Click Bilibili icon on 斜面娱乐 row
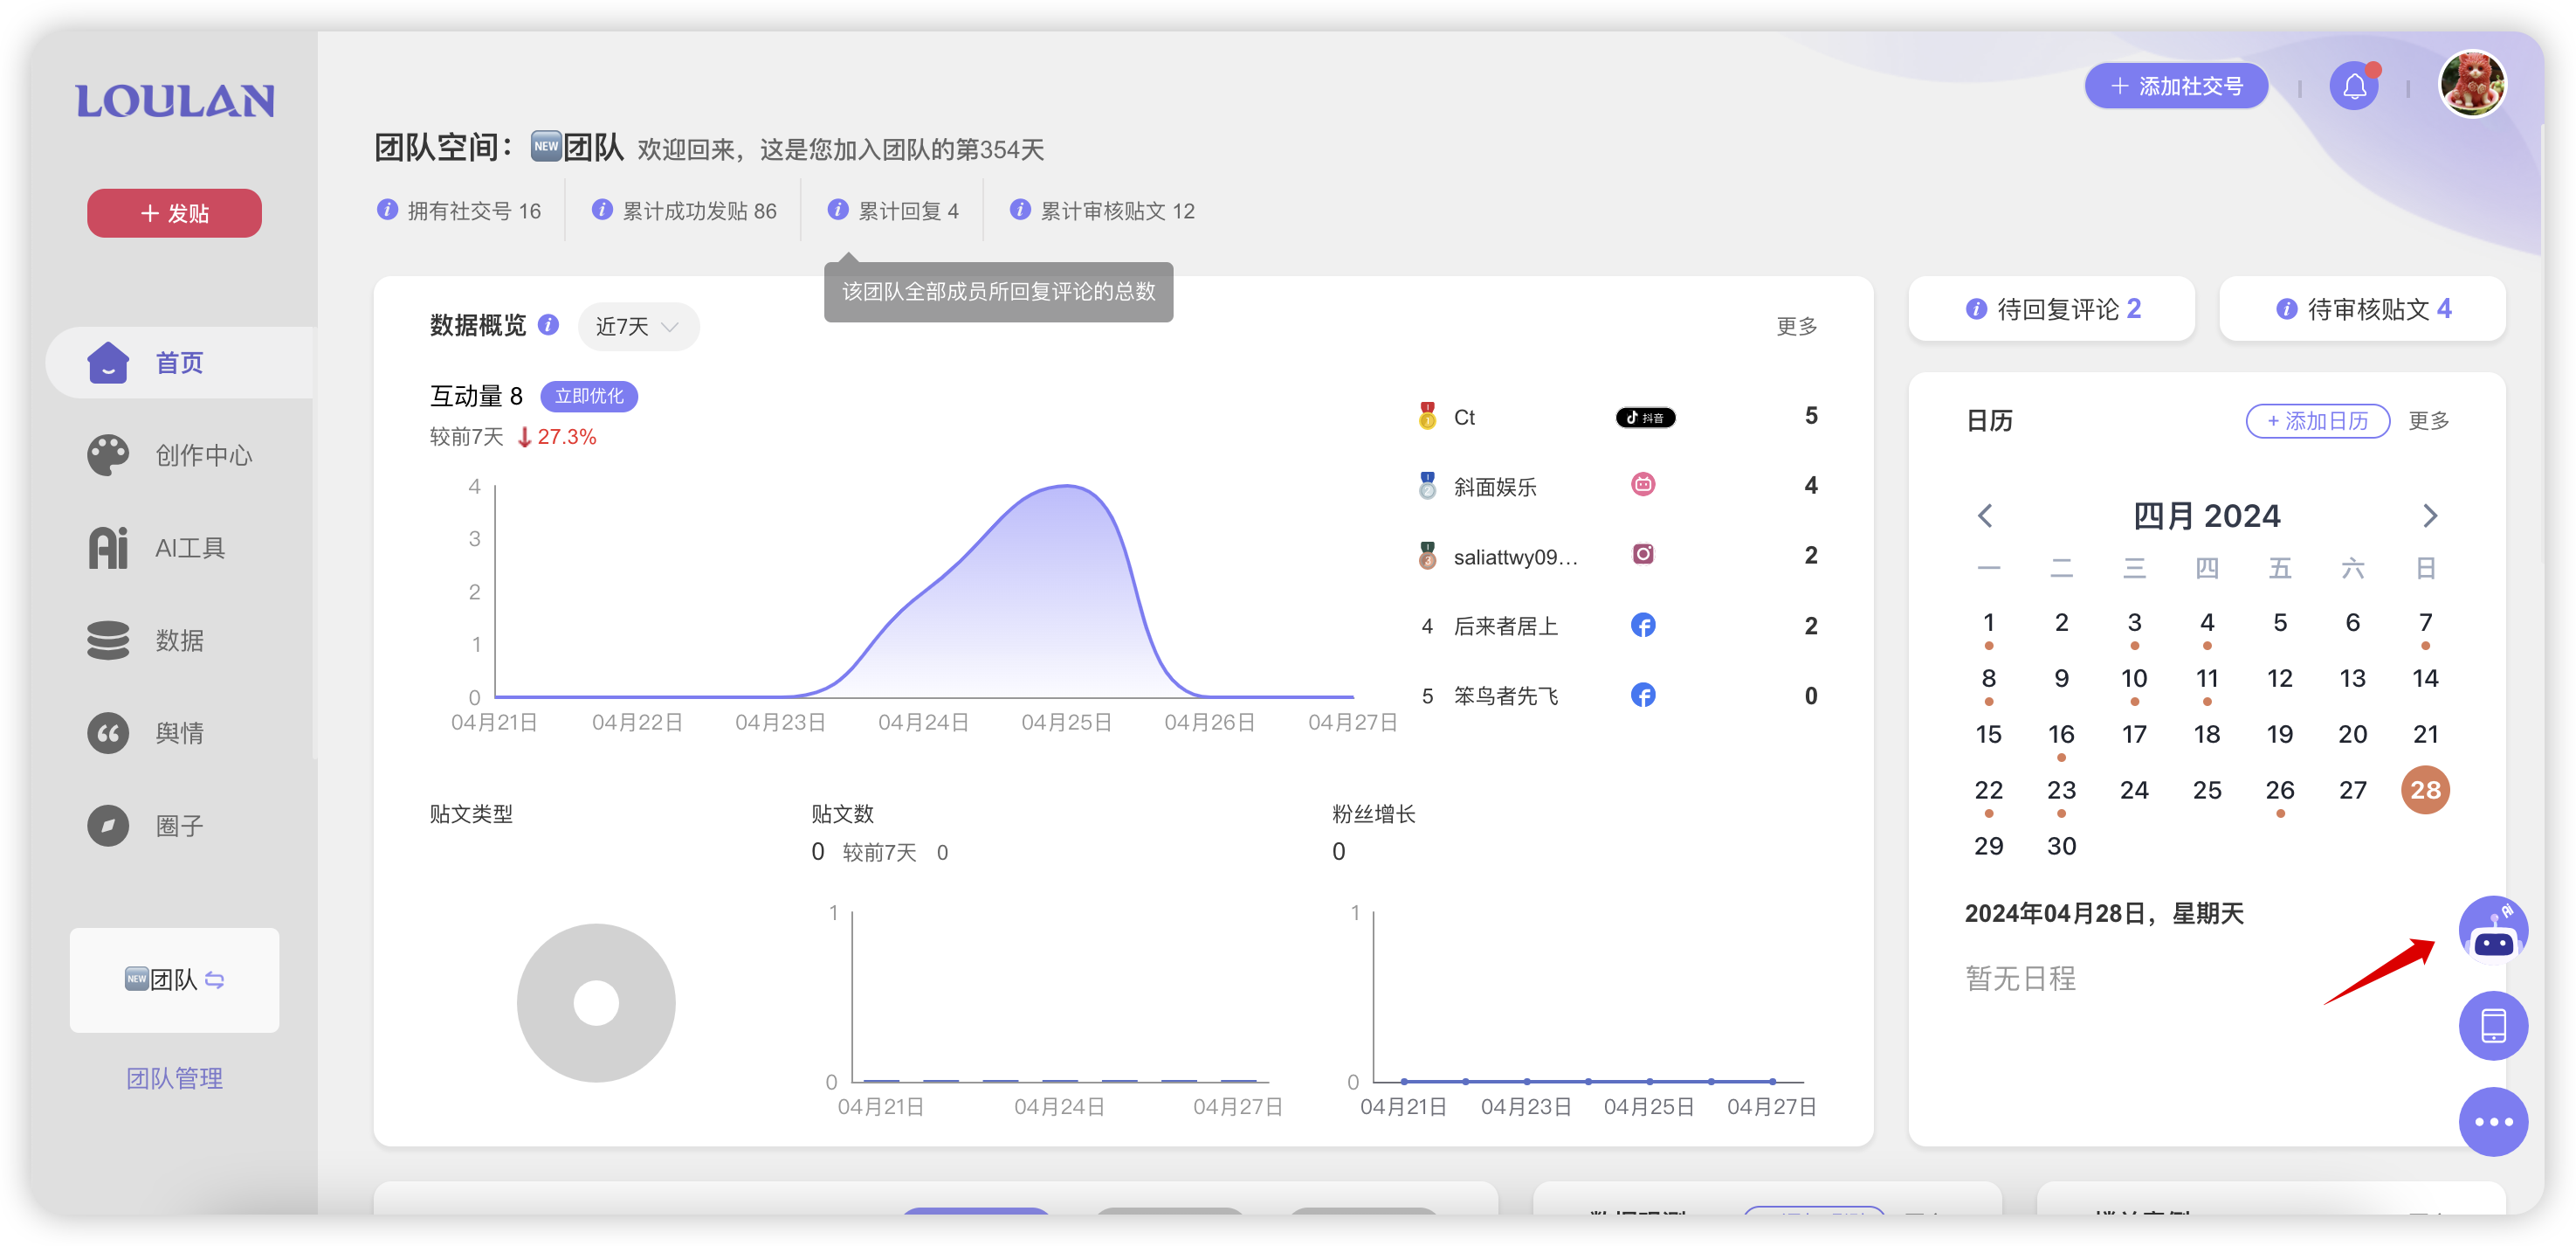2576x1246 pixels. (1642, 486)
